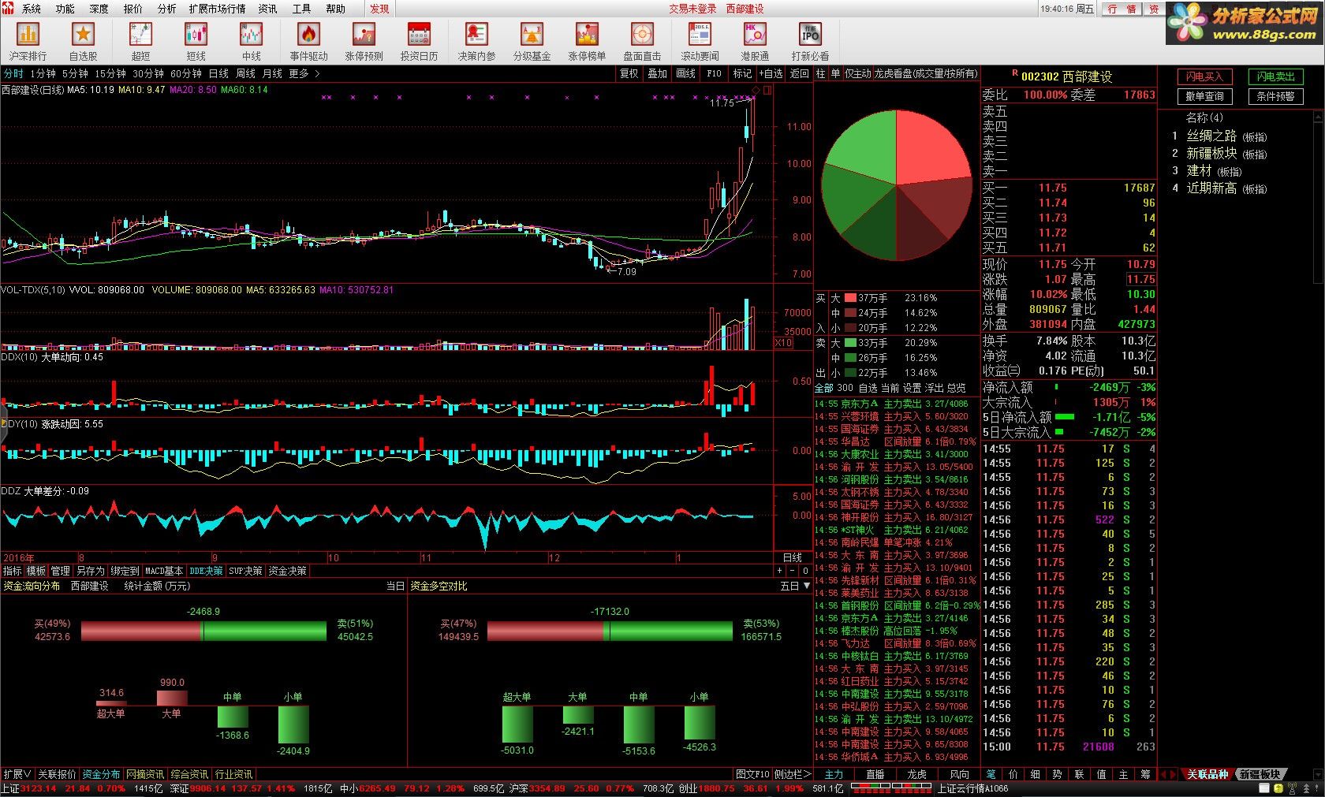Switch to 行情 mode at top right

tap(1122, 9)
